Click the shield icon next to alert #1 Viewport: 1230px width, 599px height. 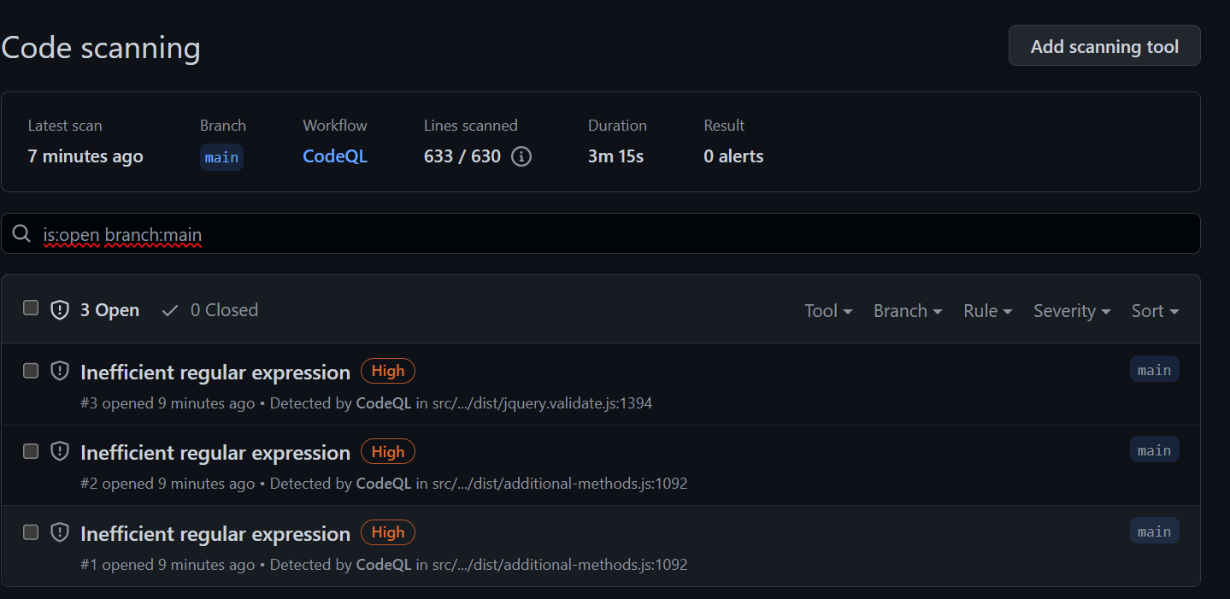pos(59,532)
